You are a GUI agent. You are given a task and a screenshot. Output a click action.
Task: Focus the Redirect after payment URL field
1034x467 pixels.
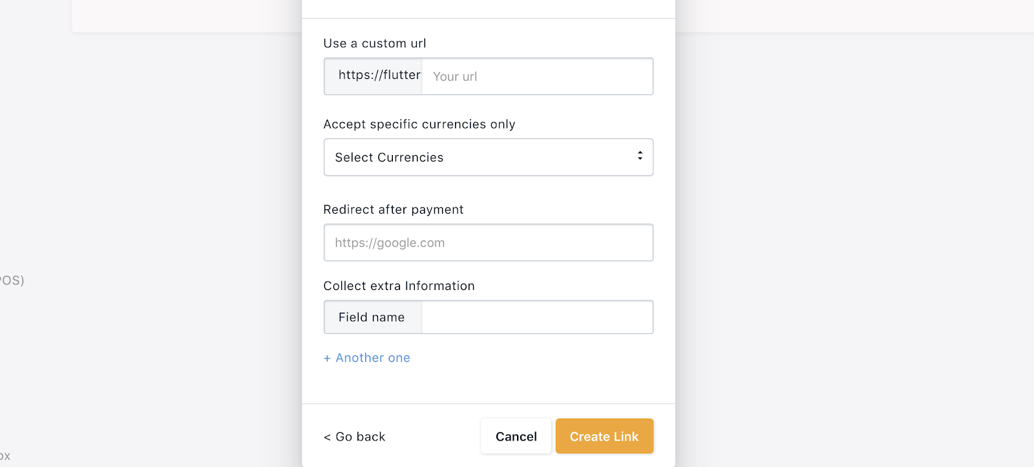[488, 243]
